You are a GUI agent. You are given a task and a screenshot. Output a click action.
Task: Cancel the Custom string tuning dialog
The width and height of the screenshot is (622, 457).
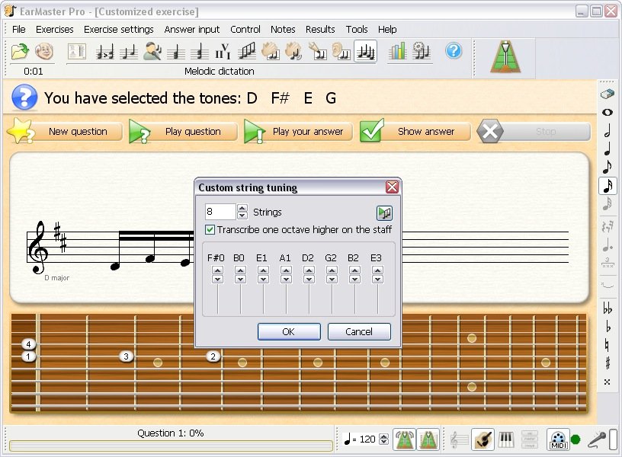359,332
